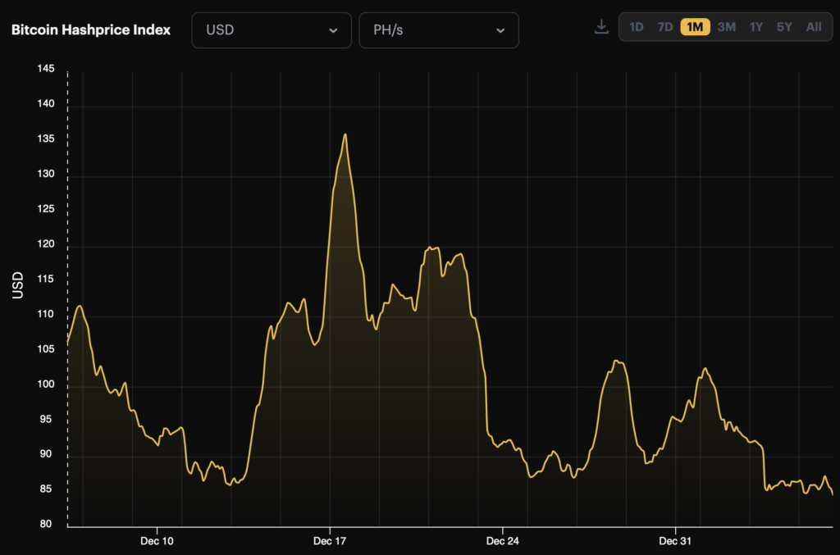Switch to the 7D time range
The width and height of the screenshot is (840, 555).
(664, 27)
